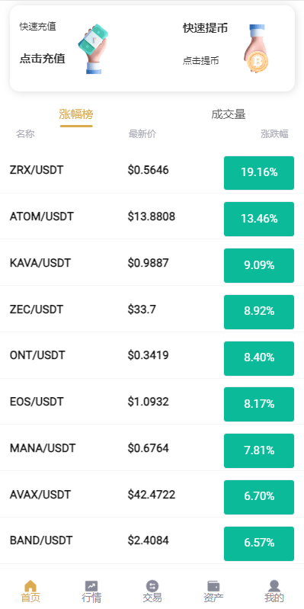Click the 13.46% button for ATOM/USDT
Viewport: 304px width, 609px height.
(x=259, y=219)
